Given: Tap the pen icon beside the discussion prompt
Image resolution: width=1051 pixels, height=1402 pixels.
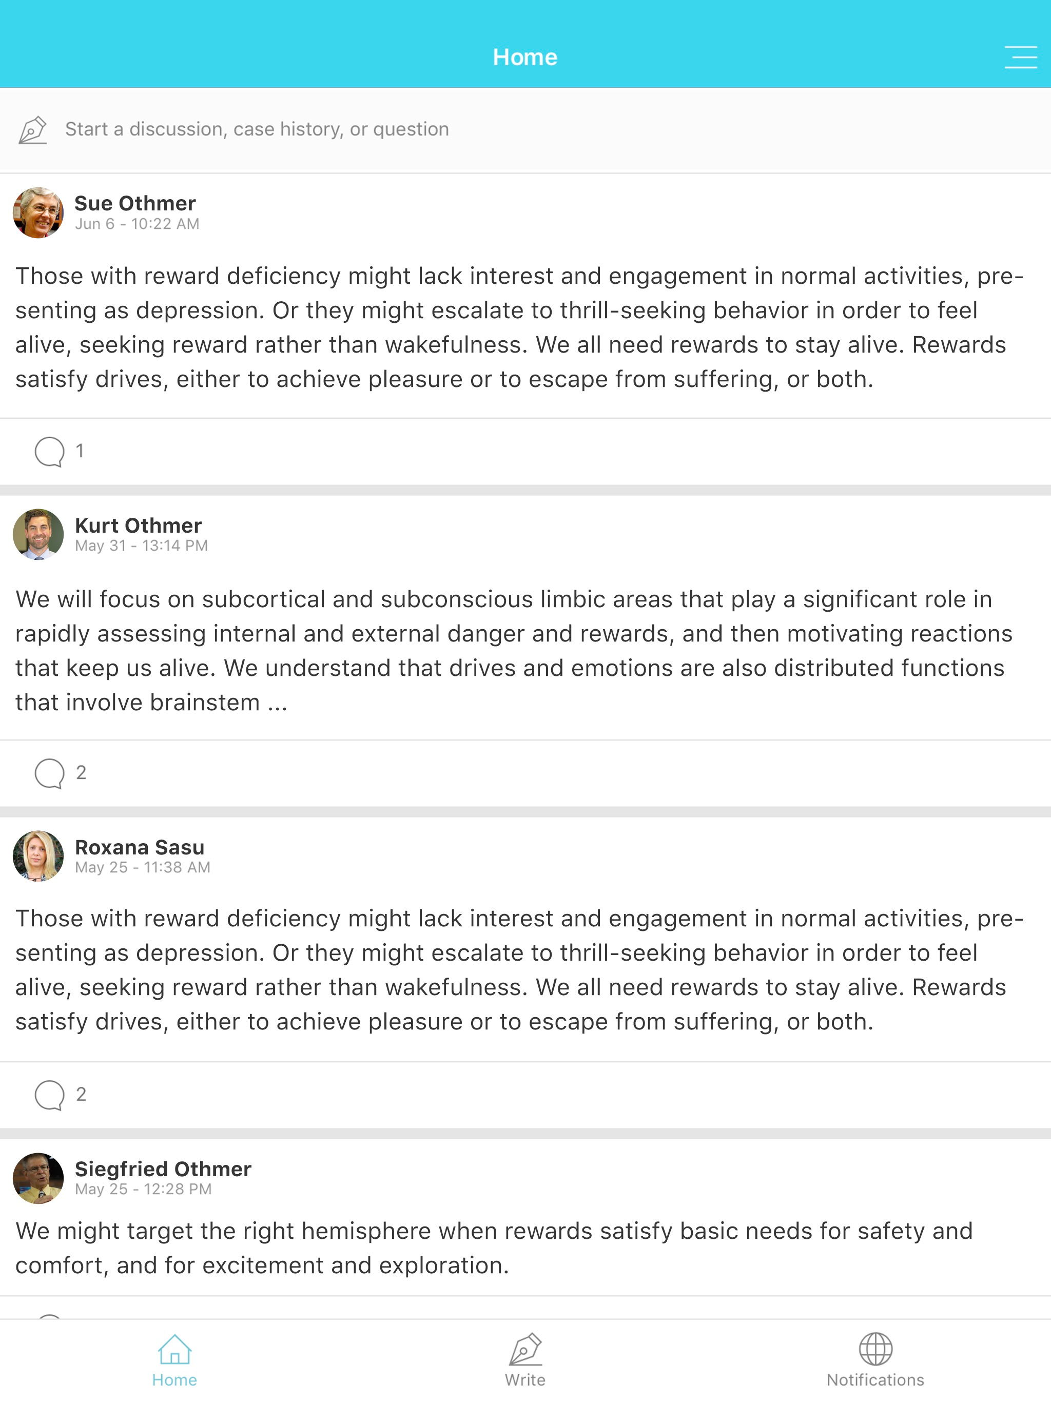Looking at the screenshot, I should pyautogui.click(x=33, y=130).
